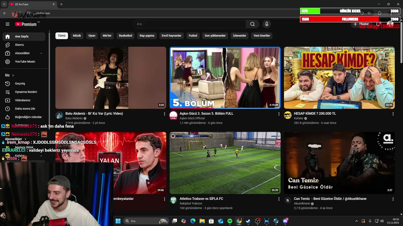Open OBS Studio from the taskbar
The image size is (403, 226).
coord(258,221)
